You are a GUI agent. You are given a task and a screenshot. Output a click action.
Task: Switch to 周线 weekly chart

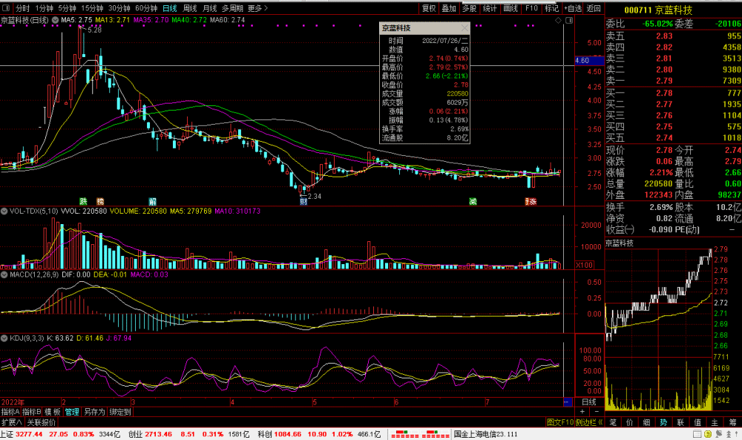coord(190,8)
